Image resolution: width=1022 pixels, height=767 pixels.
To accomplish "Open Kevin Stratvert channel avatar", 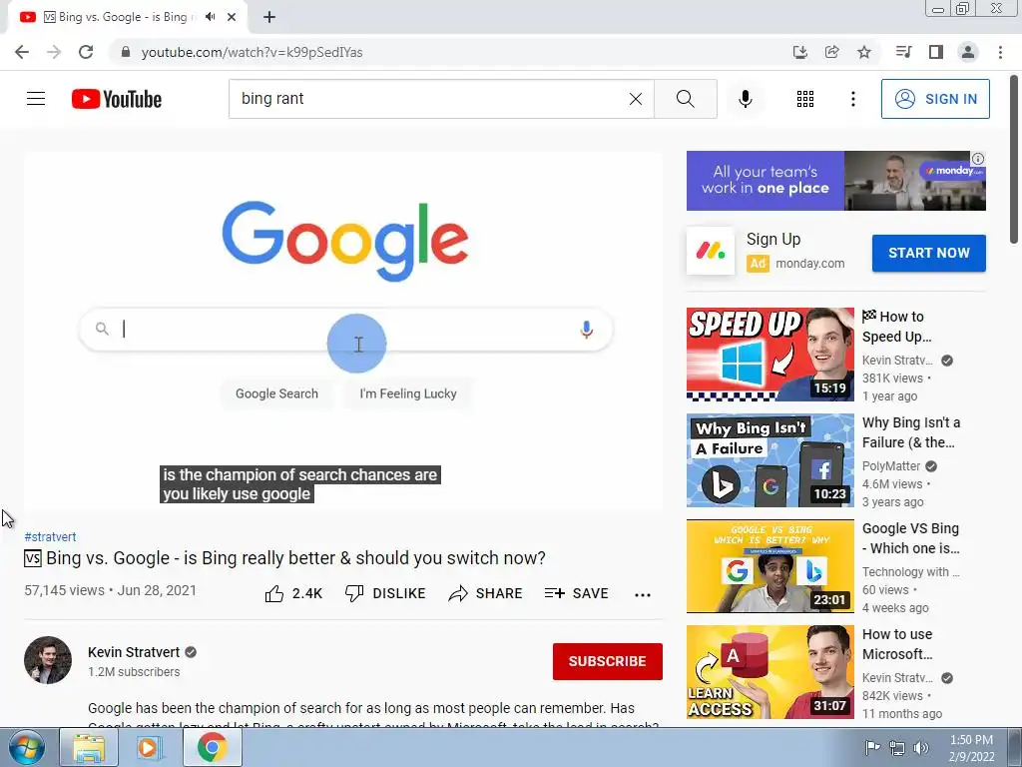I will (x=48, y=660).
